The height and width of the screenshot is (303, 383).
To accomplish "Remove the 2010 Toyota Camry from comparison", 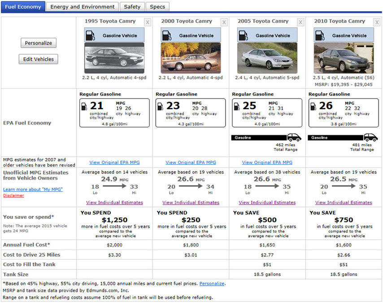I will [x=377, y=22].
